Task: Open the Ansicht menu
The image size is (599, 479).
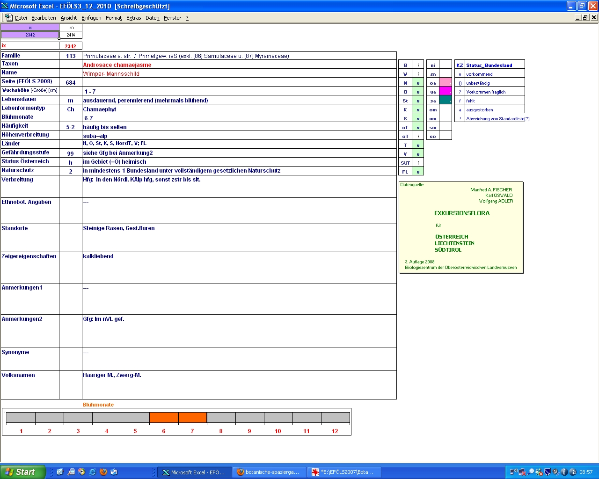Action: click(x=68, y=18)
